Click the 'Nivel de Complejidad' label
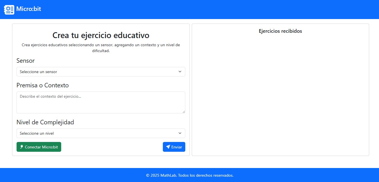The height and width of the screenshot is (182, 379). coord(45,122)
